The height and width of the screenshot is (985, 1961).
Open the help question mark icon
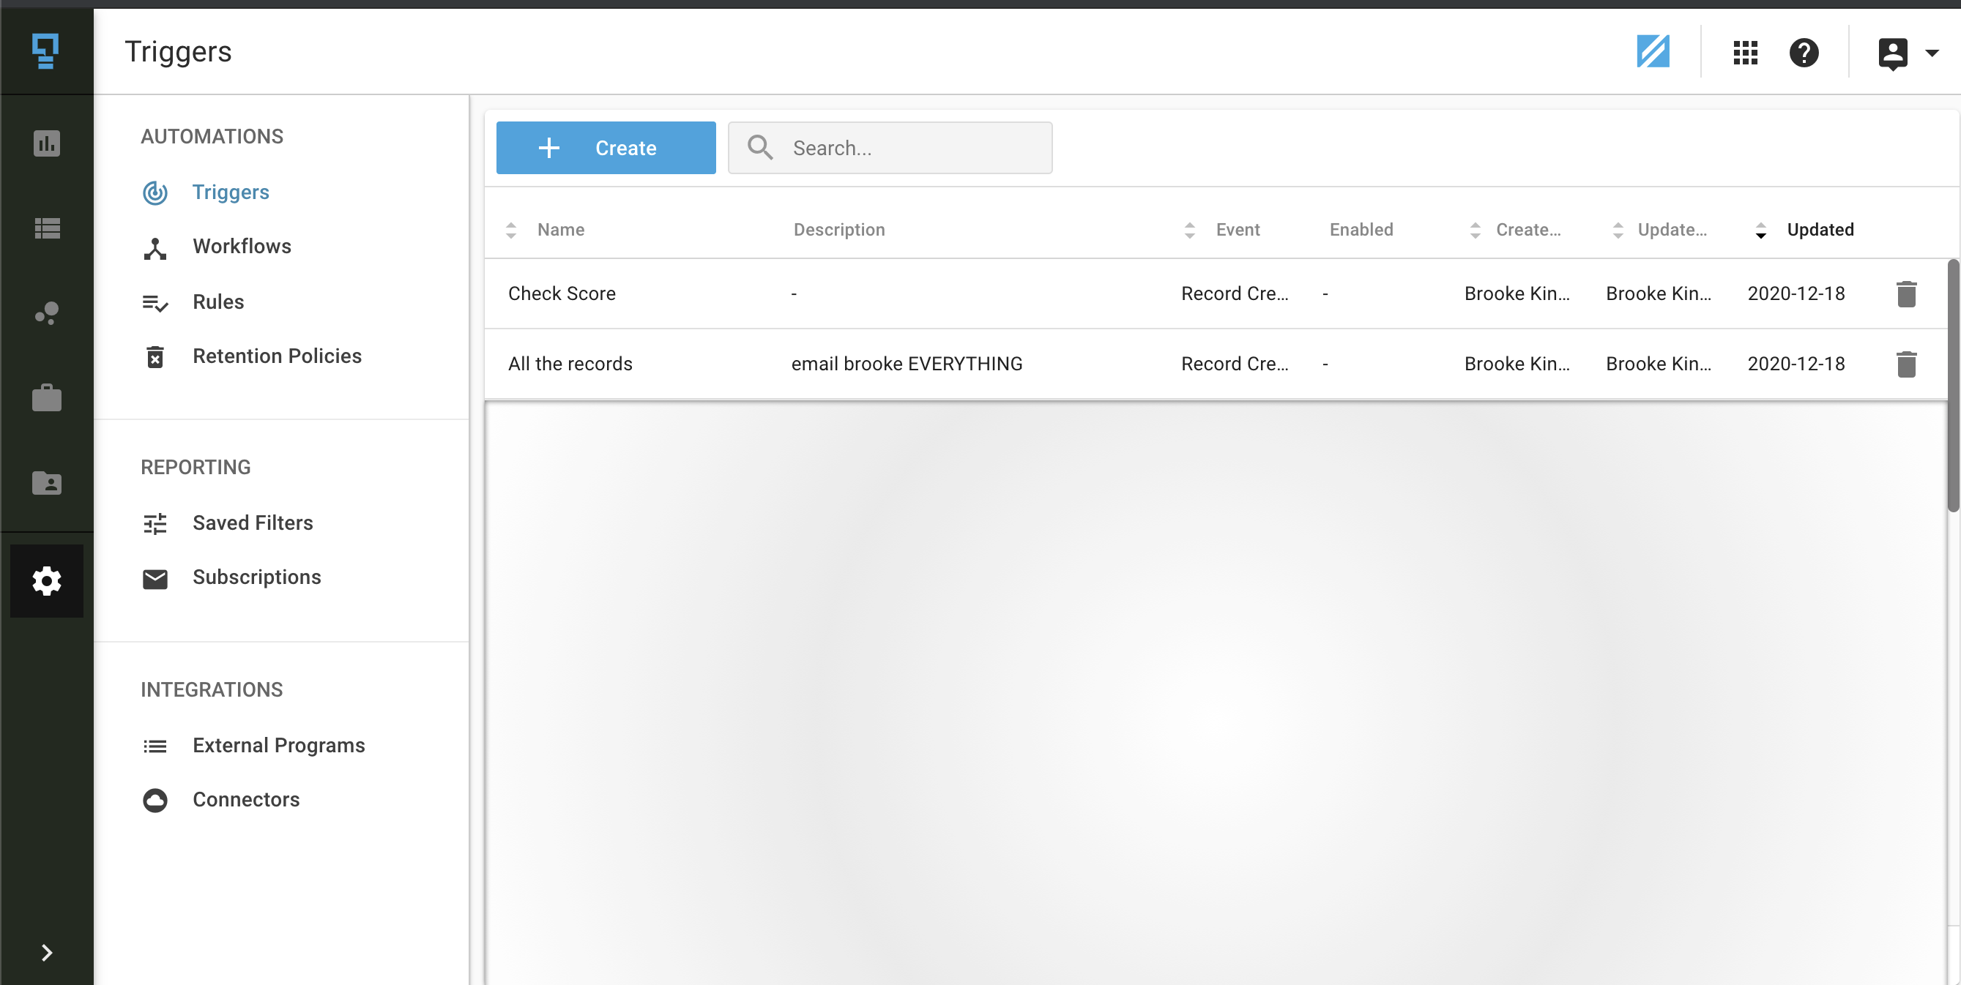coord(1804,53)
